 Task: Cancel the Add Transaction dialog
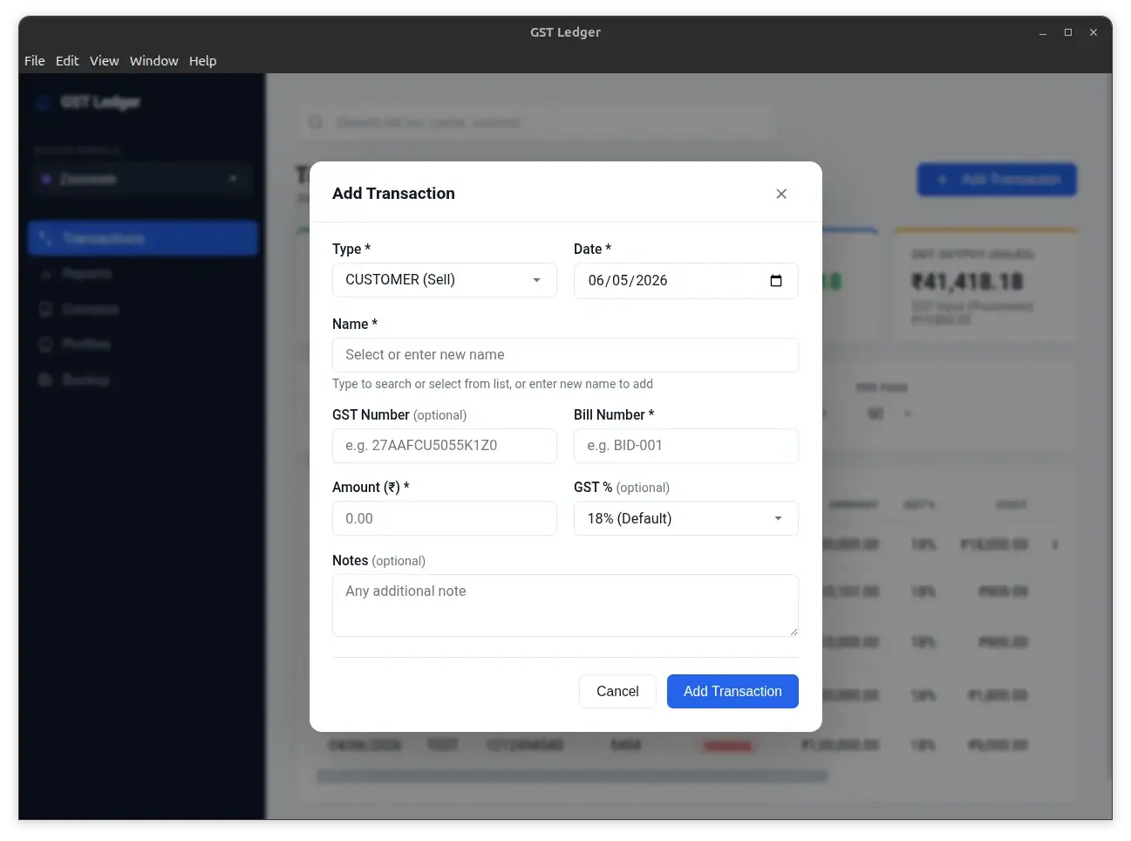click(x=617, y=691)
